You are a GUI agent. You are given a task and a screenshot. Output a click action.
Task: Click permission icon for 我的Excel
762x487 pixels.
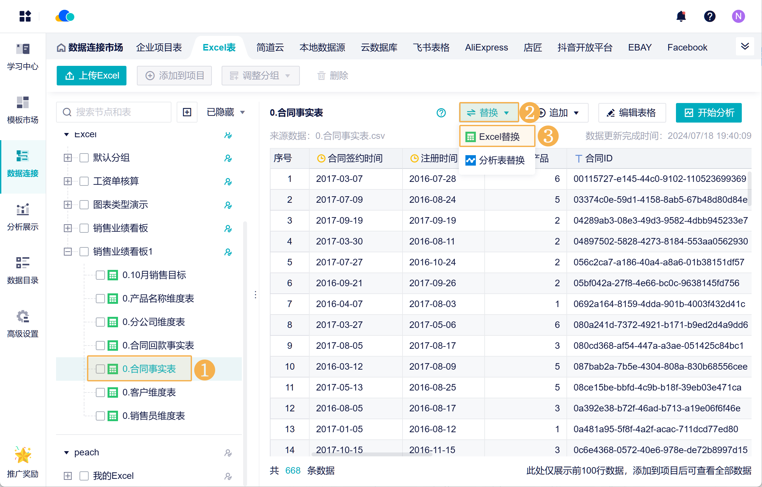click(x=228, y=476)
